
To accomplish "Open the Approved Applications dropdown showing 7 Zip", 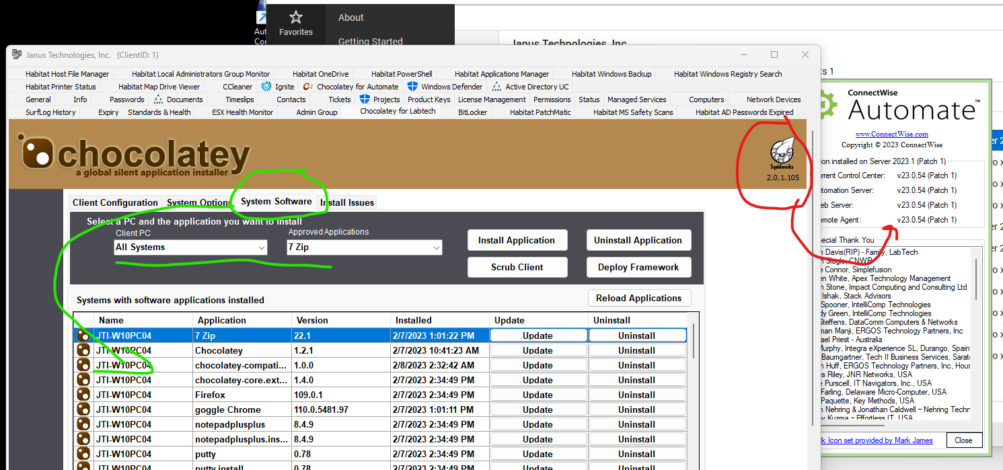I will [364, 247].
